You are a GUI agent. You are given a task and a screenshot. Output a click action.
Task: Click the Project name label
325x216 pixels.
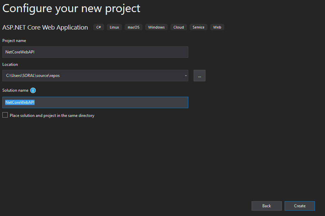pos(14,41)
